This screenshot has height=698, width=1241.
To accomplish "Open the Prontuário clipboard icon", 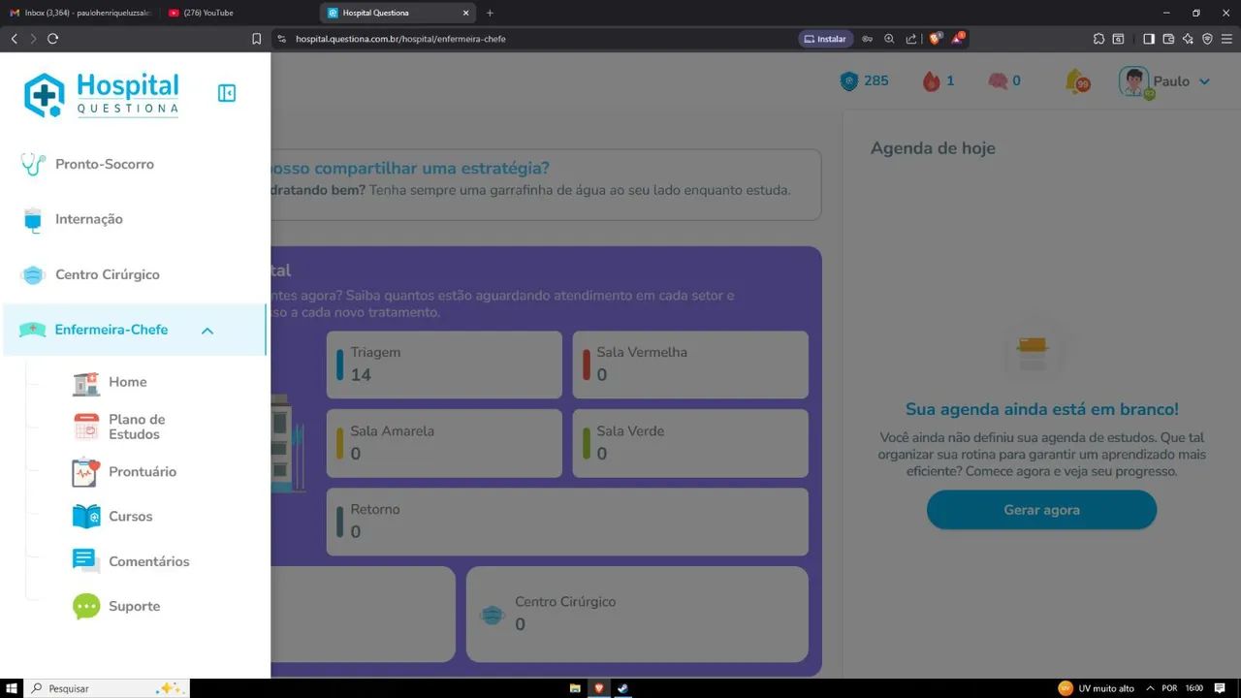I will tap(86, 472).
